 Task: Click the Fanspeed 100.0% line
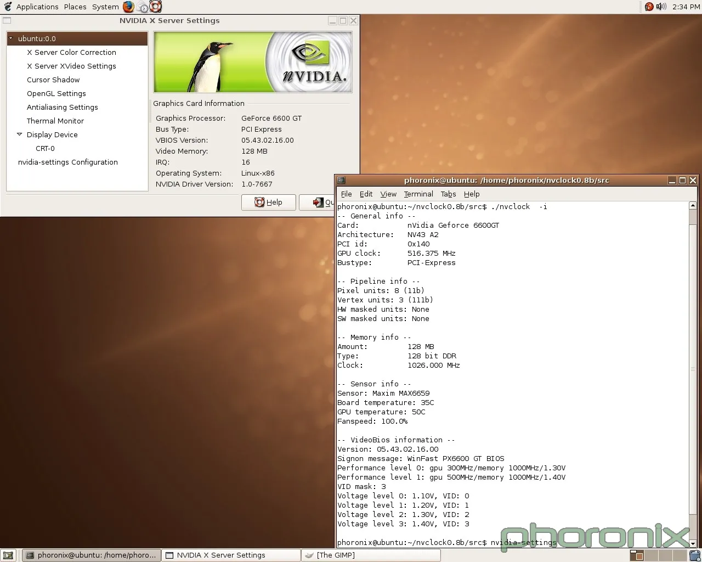[372, 421]
